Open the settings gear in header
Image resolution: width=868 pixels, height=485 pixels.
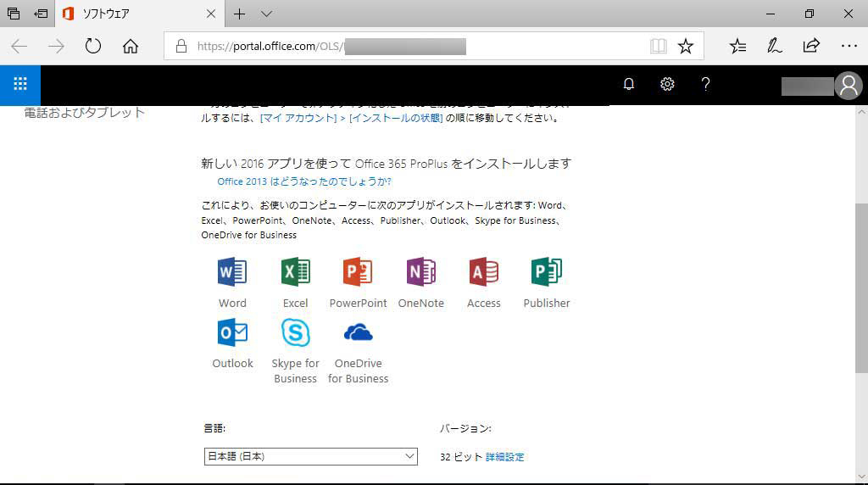click(x=667, y=84)
